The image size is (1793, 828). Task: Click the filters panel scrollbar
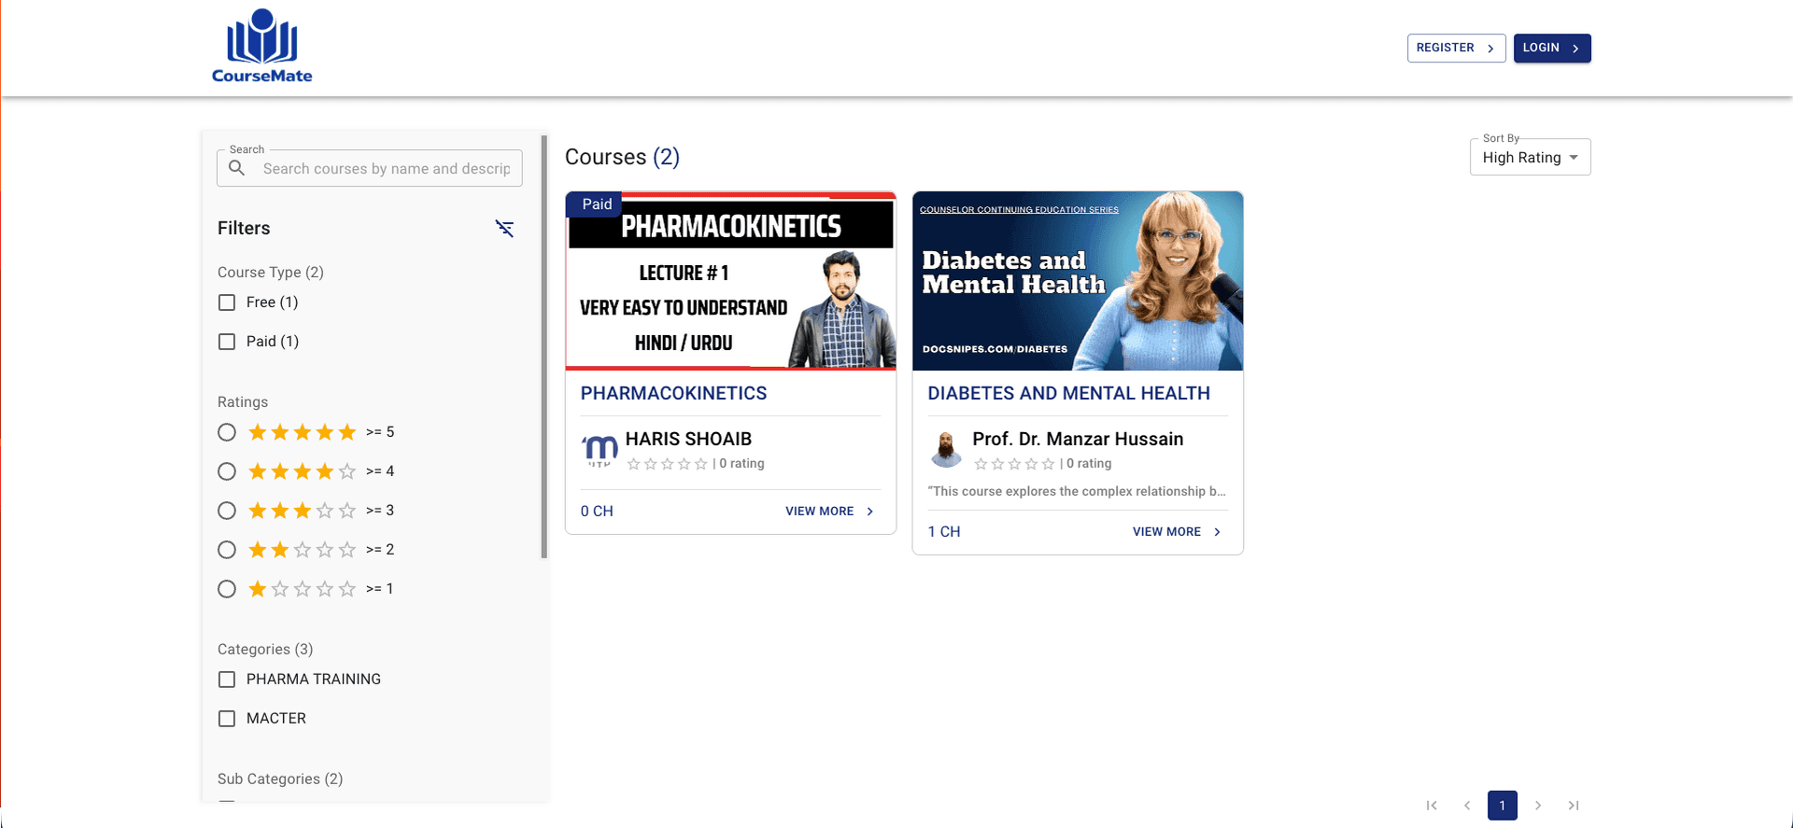point(544,347)
